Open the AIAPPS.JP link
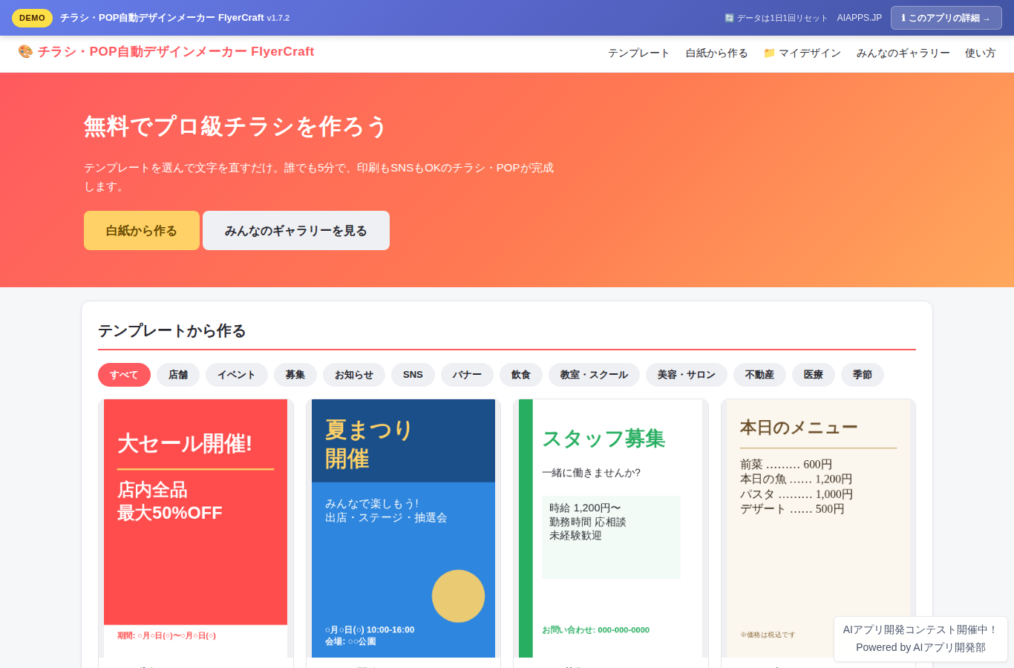This screenshot has width=1014, height=668. coord(860,18)
